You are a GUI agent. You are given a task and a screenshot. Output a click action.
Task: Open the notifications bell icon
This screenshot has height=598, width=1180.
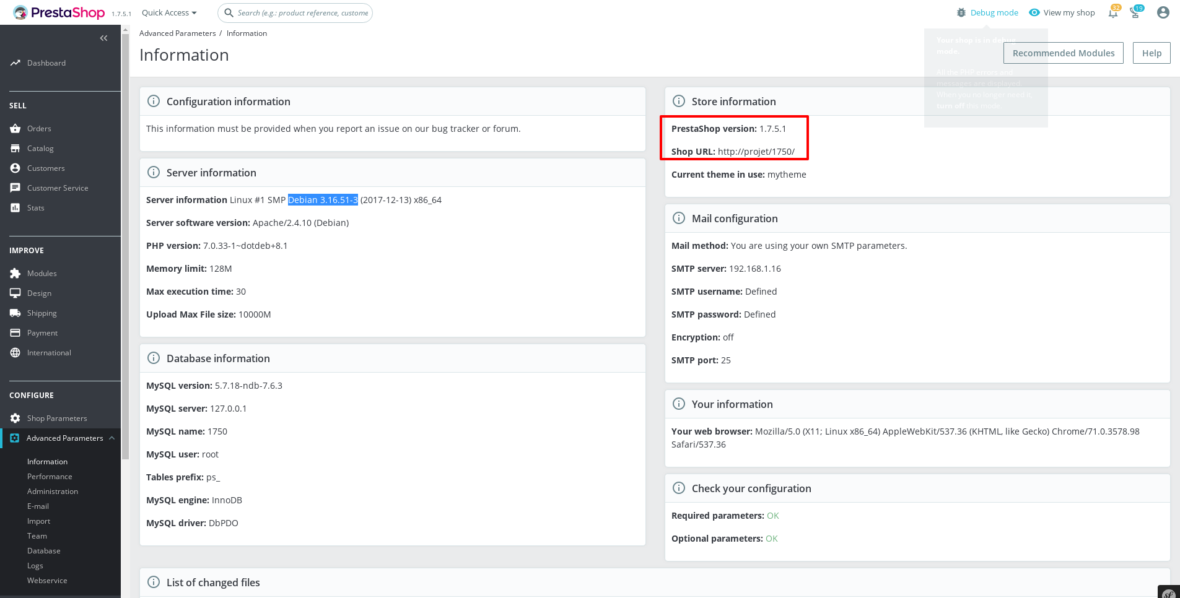(x=1113, y=12)
